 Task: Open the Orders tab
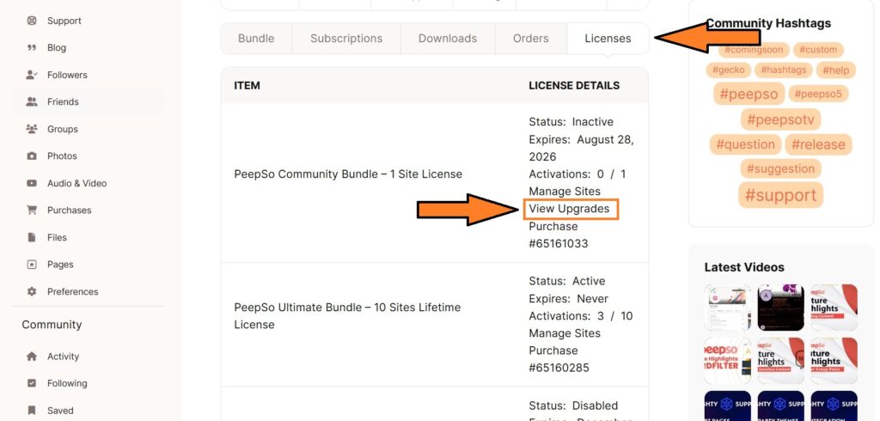530,39
